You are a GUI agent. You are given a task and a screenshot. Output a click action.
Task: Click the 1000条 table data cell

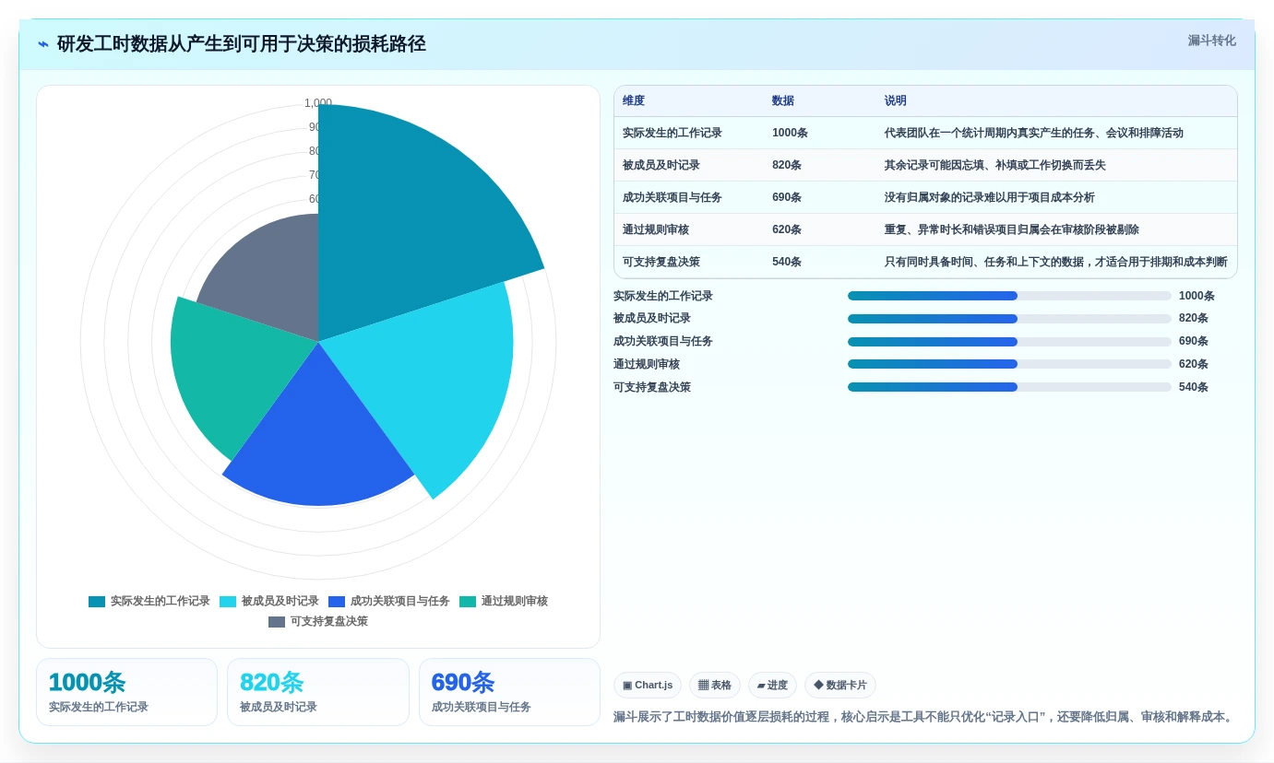[x=790, y=133]
